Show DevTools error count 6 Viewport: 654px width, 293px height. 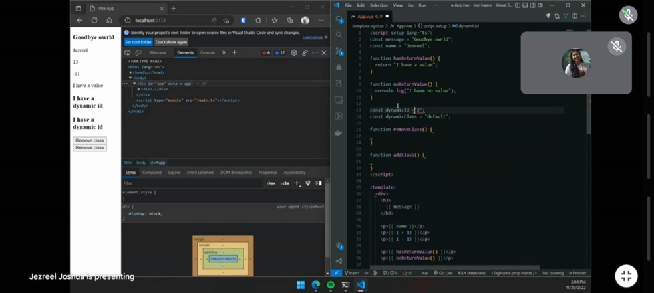(x=265, y=53)
